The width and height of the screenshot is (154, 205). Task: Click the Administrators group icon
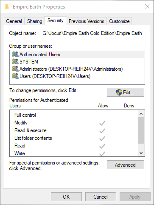coord(15,69)
